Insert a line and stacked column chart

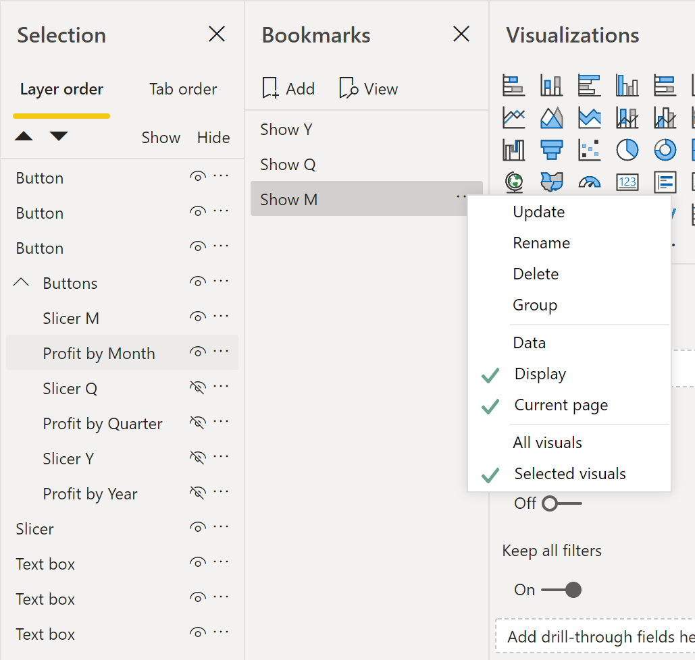tap(627, 118)
